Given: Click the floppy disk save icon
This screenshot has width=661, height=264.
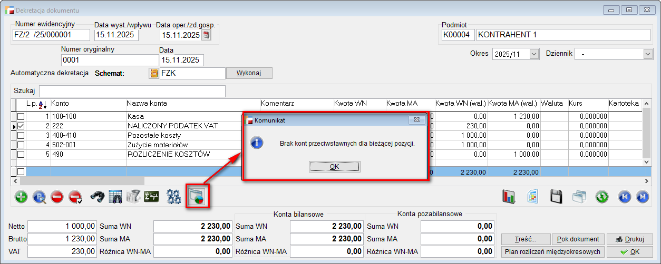Looking at the screenshot, I should point(557,197).
